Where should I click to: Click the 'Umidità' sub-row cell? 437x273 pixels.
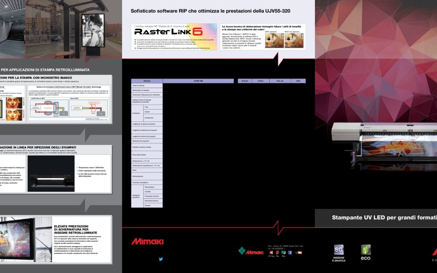tap(153, 192)
